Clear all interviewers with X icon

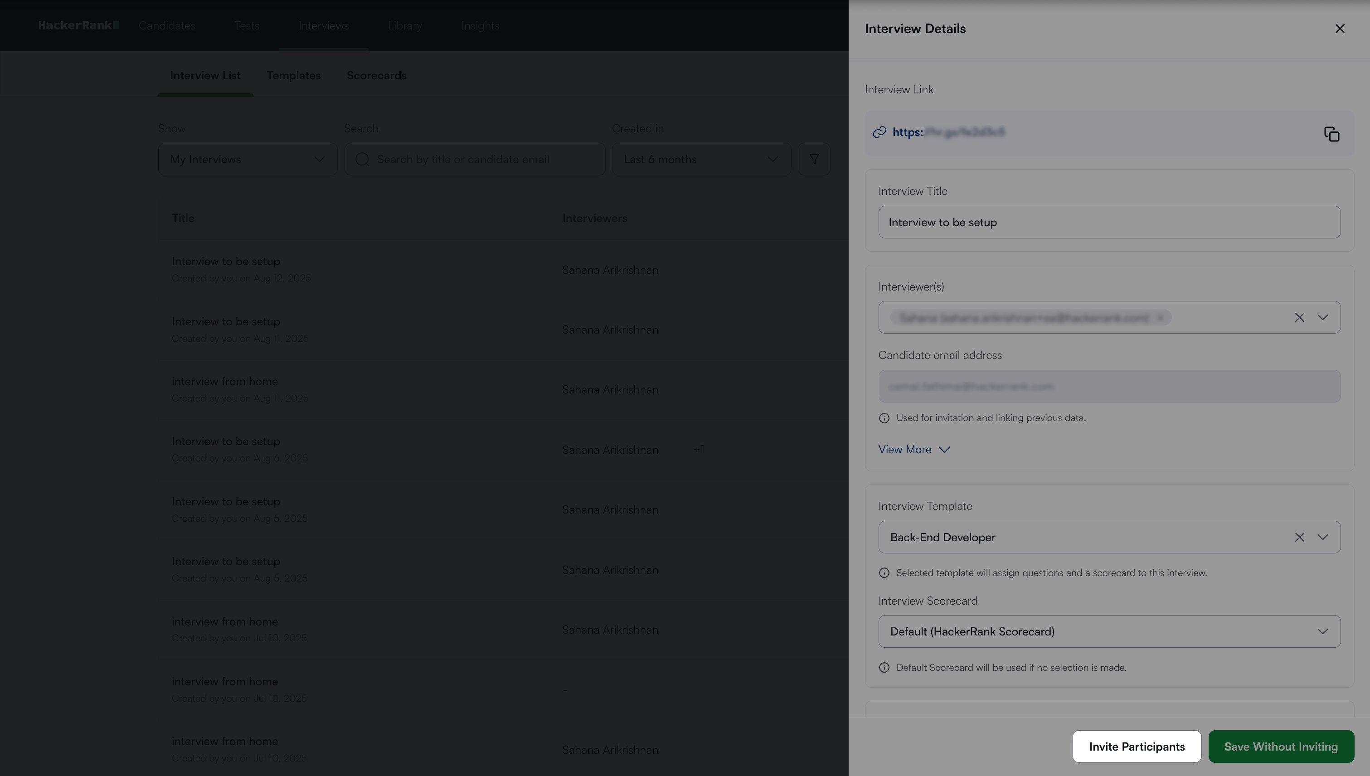click(1299, 318)
